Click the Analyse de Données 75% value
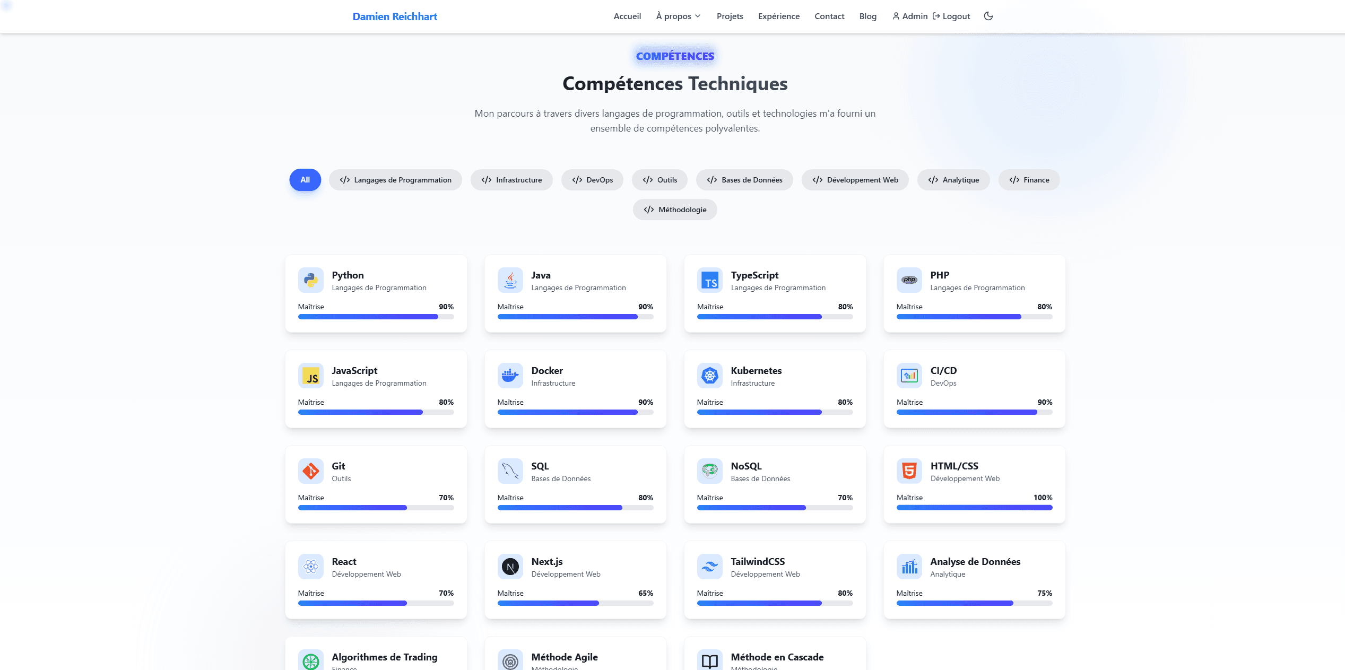The width and height of the screenshot is (1345, 670). [1044, 593]
